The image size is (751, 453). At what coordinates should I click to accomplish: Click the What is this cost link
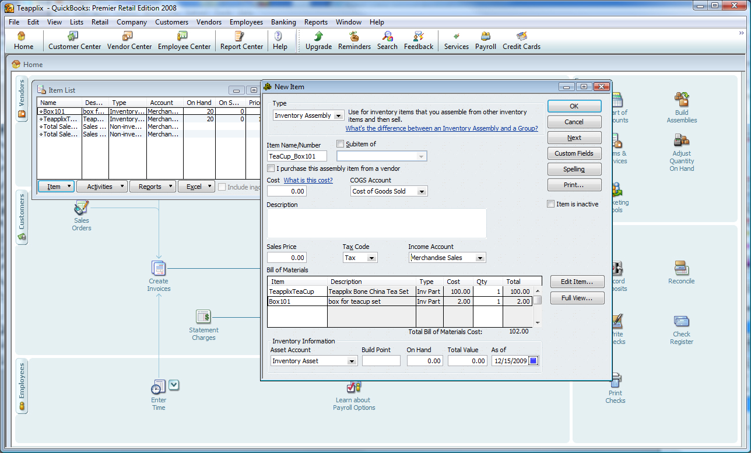[308, 180]
